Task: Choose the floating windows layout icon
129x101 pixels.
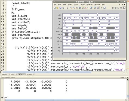Action: pyautogui.click(x=121, y=8)
